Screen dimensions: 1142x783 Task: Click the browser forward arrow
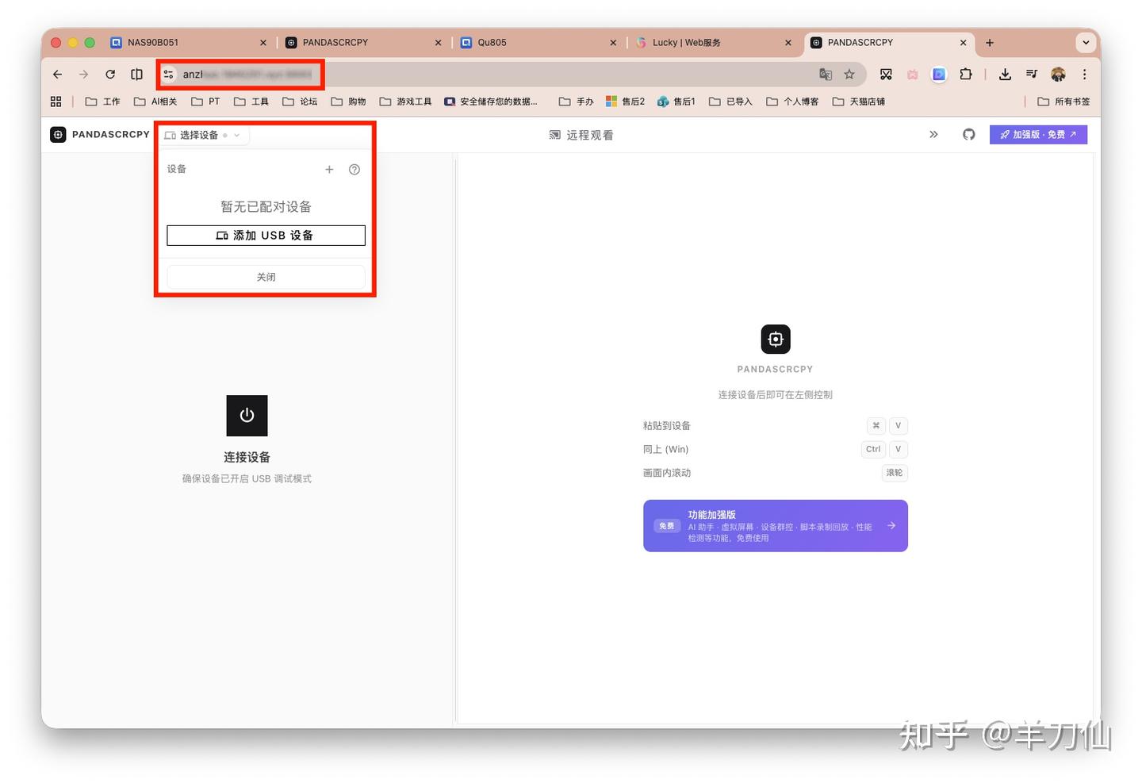tap(83, 75)
